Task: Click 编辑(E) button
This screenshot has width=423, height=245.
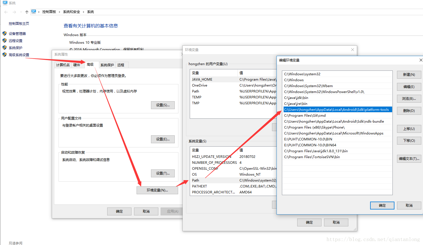Action: 409,87
